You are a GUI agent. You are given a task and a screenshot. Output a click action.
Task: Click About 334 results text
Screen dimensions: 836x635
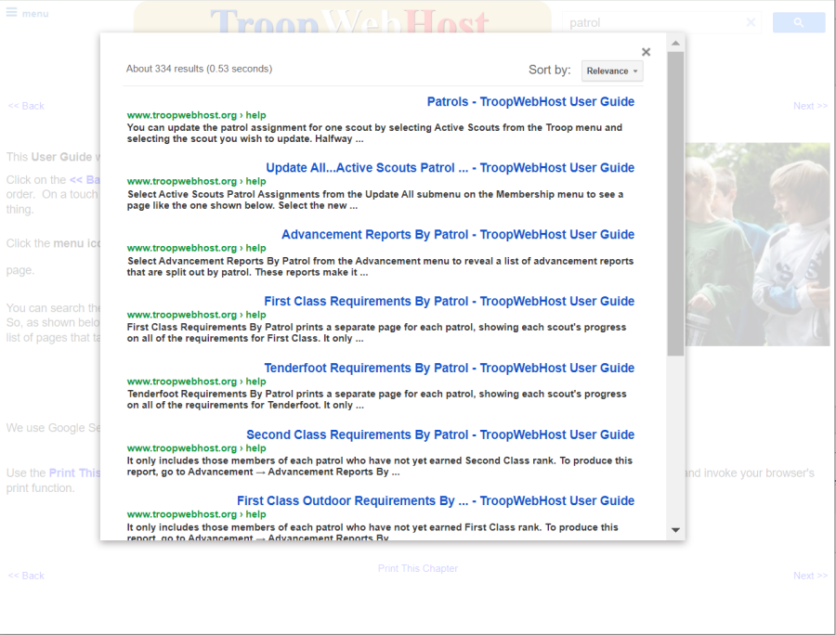tap(199, 69)
